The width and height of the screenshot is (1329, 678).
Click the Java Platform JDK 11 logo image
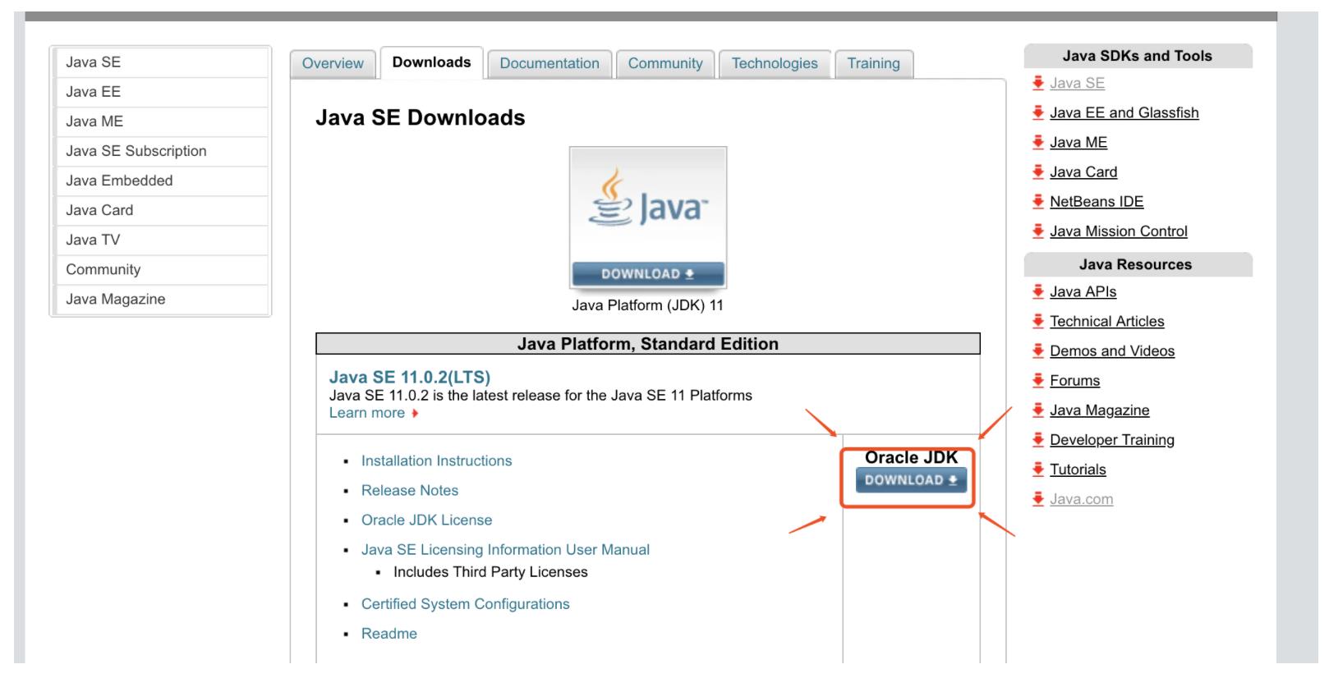[x=648, y=218]
